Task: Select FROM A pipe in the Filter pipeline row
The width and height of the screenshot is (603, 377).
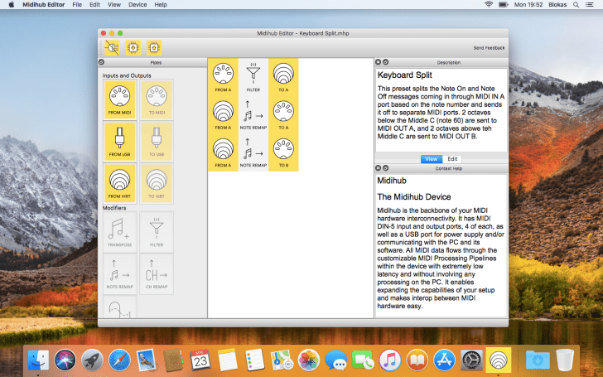Action: [x=223, y=77]
